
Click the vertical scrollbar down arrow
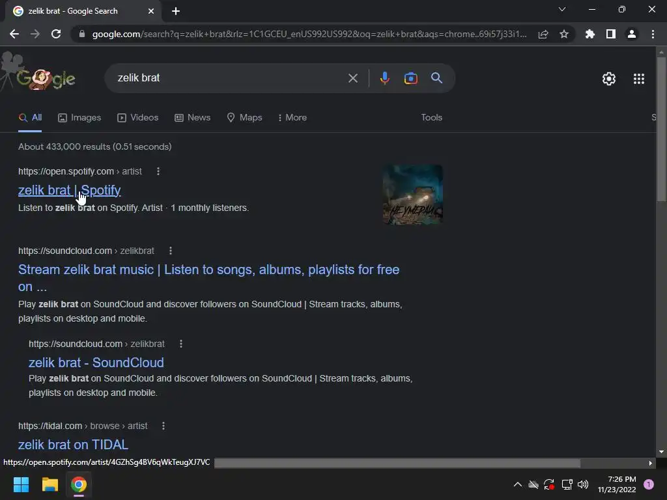(x=661, y=452)
